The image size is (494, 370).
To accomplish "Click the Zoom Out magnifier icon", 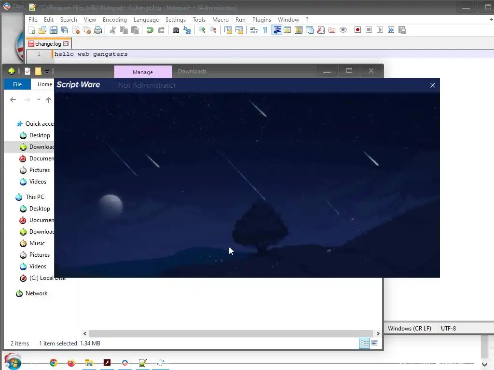I will (x=213, y=30).
